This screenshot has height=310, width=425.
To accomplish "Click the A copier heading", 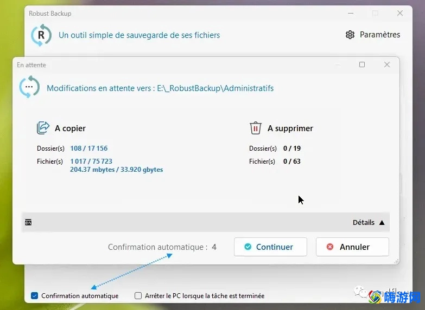I will (x=70, y=128).
